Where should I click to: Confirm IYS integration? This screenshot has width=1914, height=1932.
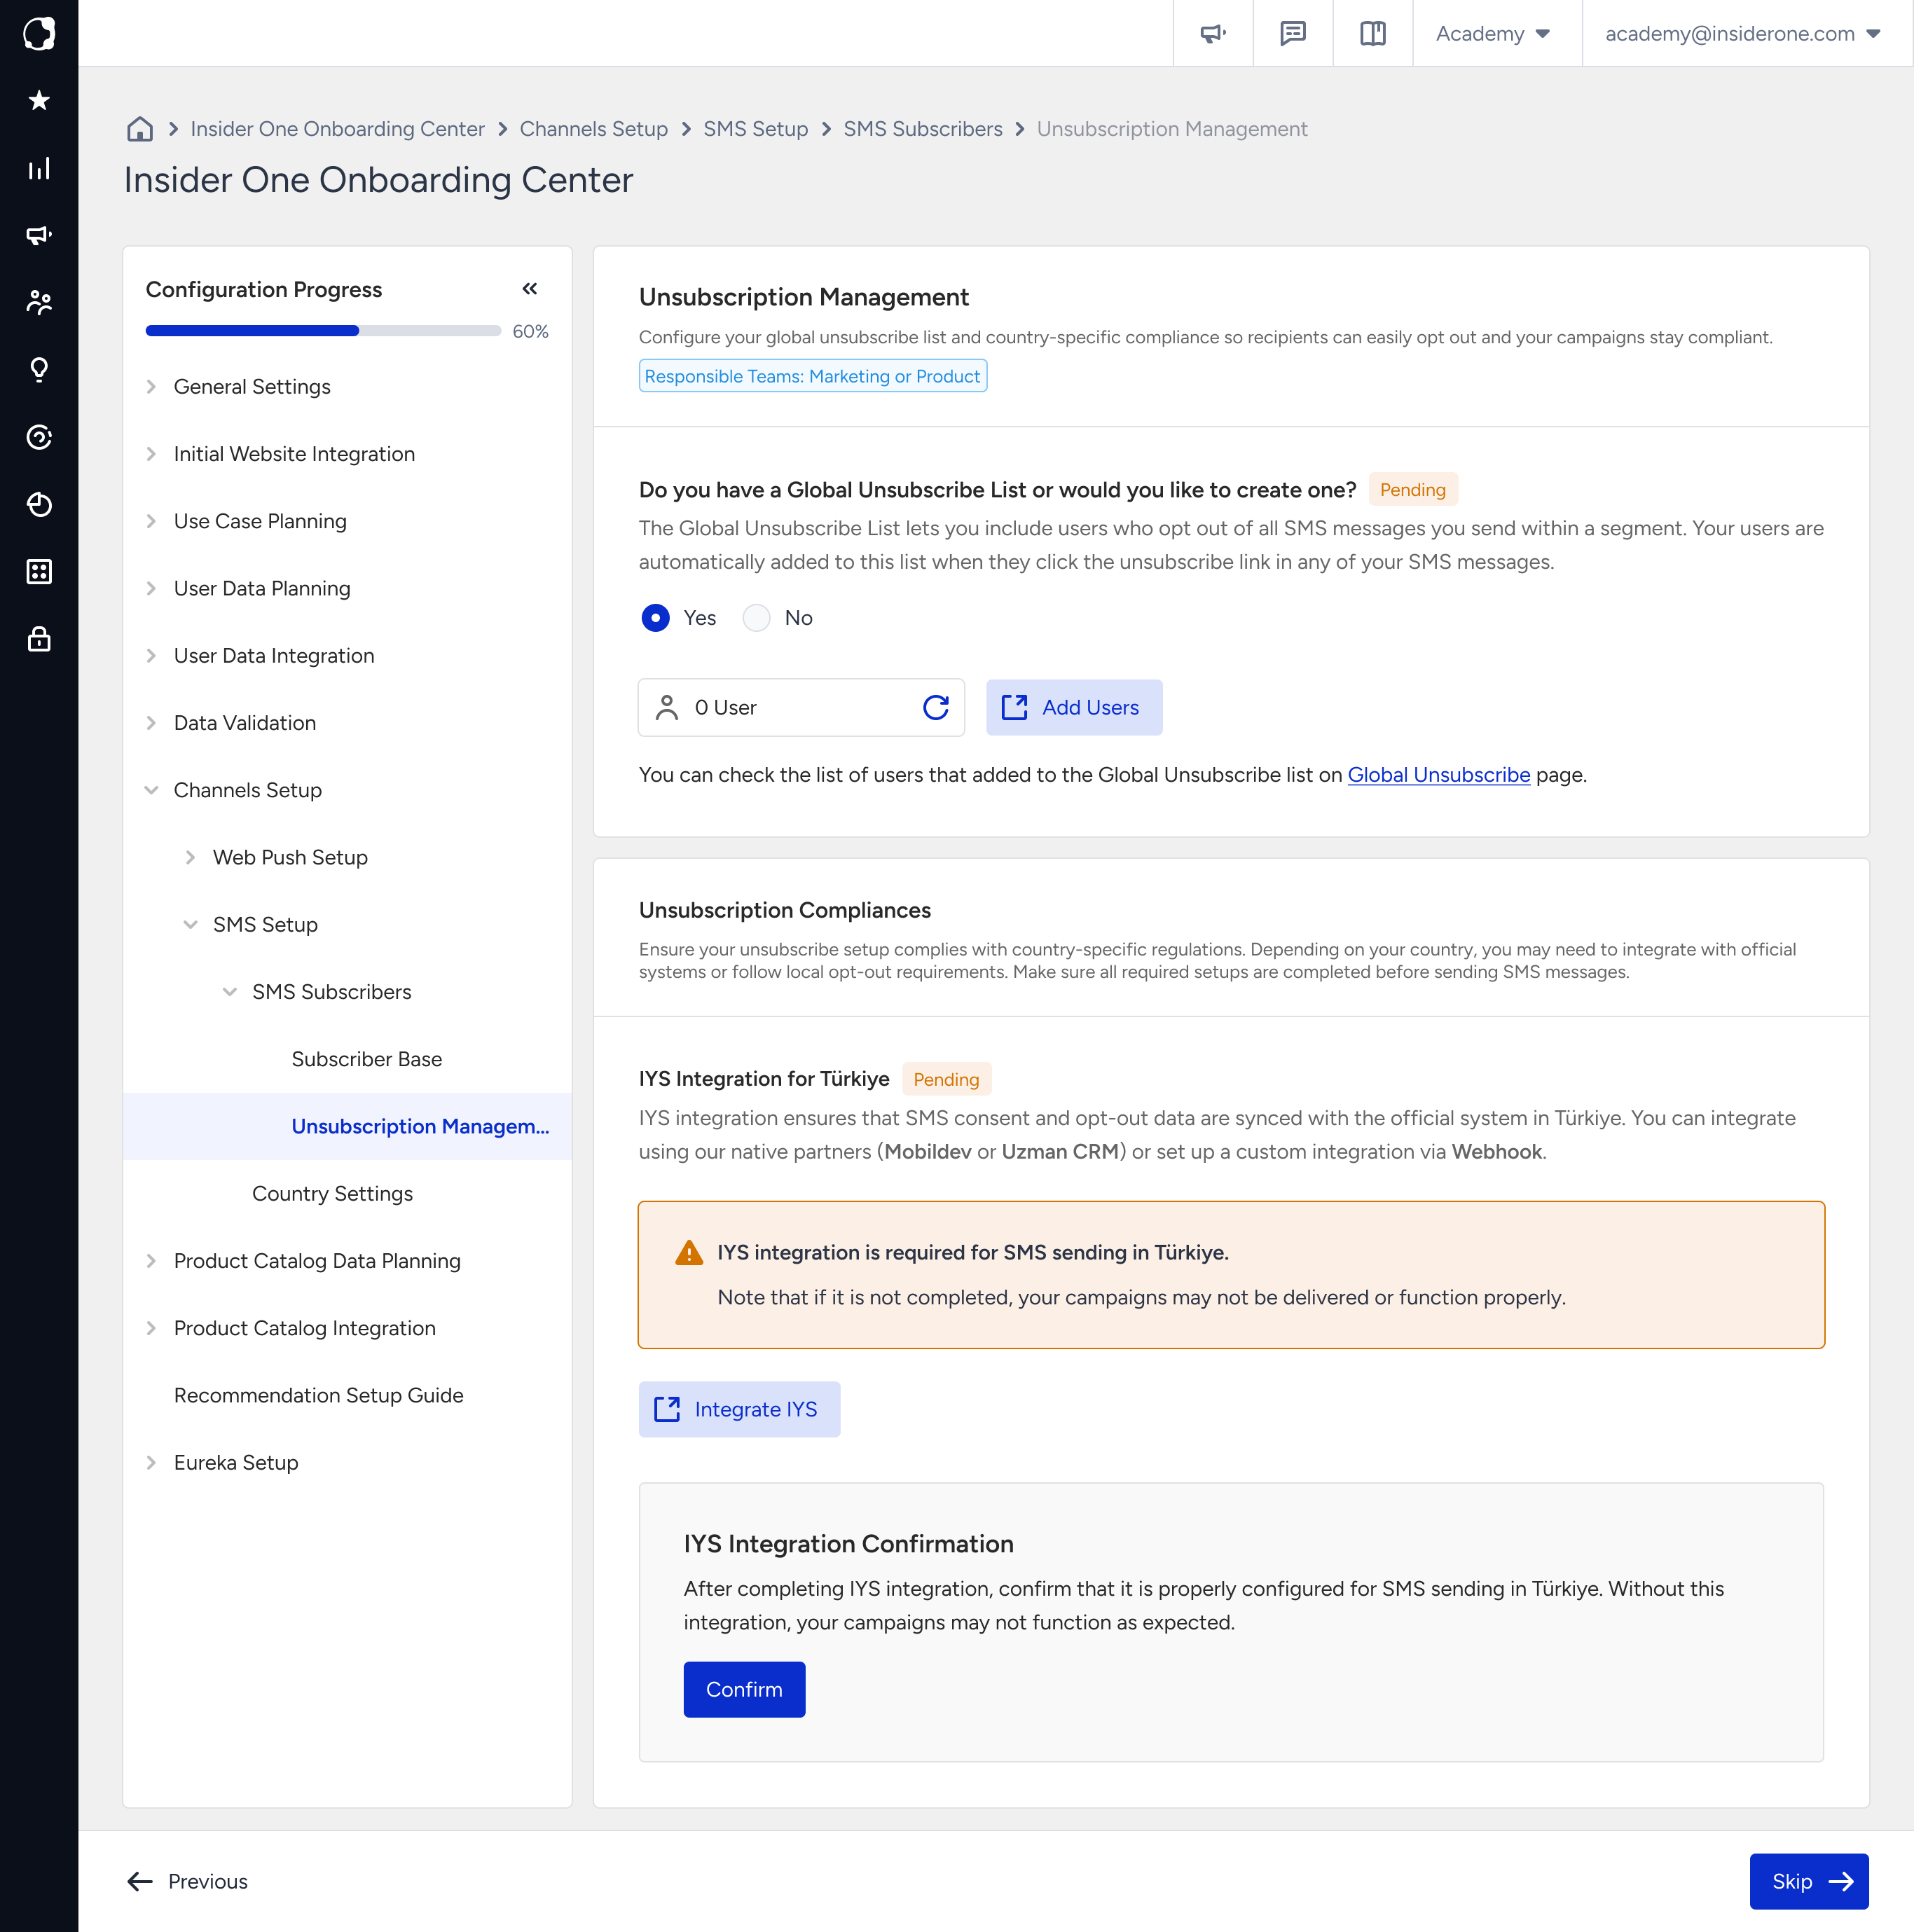click(x=744, y=1689)
